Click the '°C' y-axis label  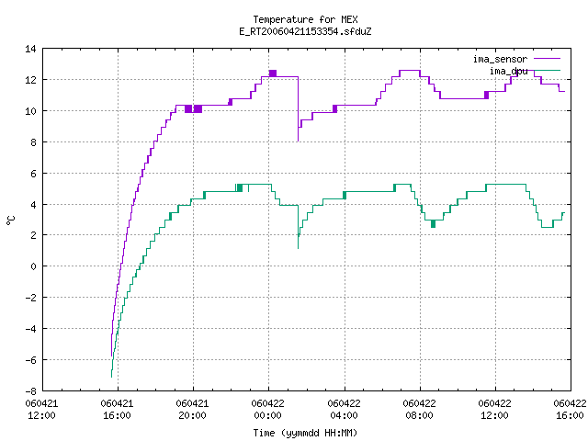coord(10,220)
